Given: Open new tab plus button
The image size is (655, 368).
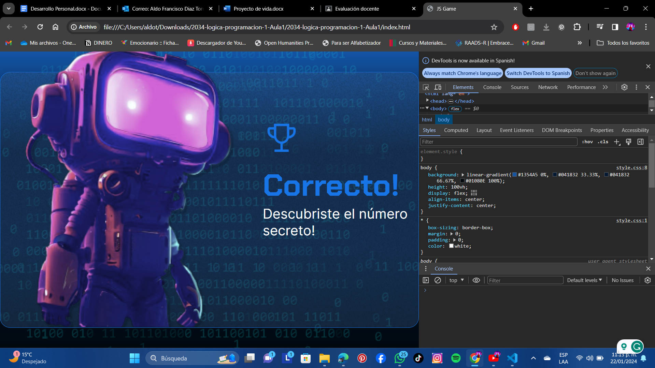Looking at the screenshot, I should point(531,9).
